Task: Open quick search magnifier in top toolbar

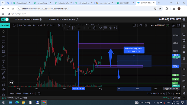Action: pos(141,25)
